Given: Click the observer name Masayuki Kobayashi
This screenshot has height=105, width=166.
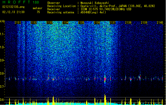Looking at the screenshot, I should tap(95, 3).
